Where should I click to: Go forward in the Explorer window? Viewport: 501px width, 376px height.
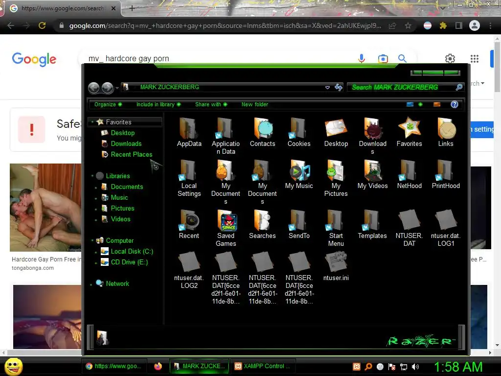(x=107, y=88)
